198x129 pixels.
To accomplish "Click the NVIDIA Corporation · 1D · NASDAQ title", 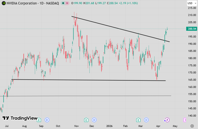I will (x=33, y=3).
